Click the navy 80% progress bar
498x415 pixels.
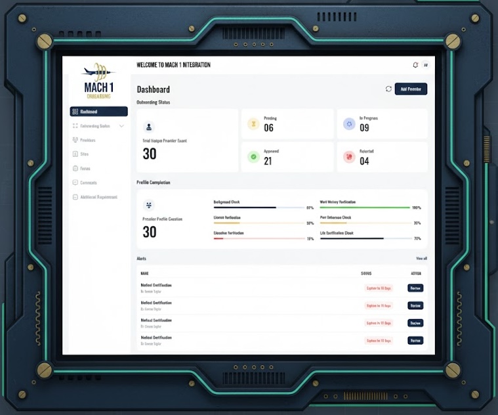(x=259, y=207)
